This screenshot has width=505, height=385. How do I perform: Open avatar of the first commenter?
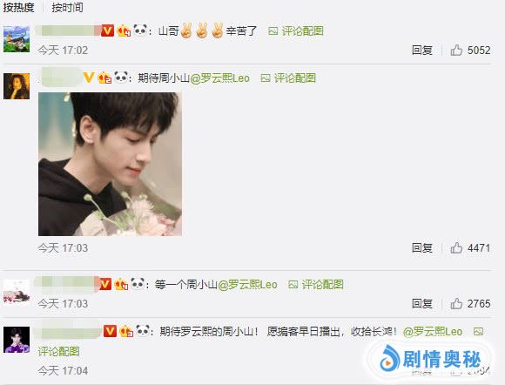[17, 39]
